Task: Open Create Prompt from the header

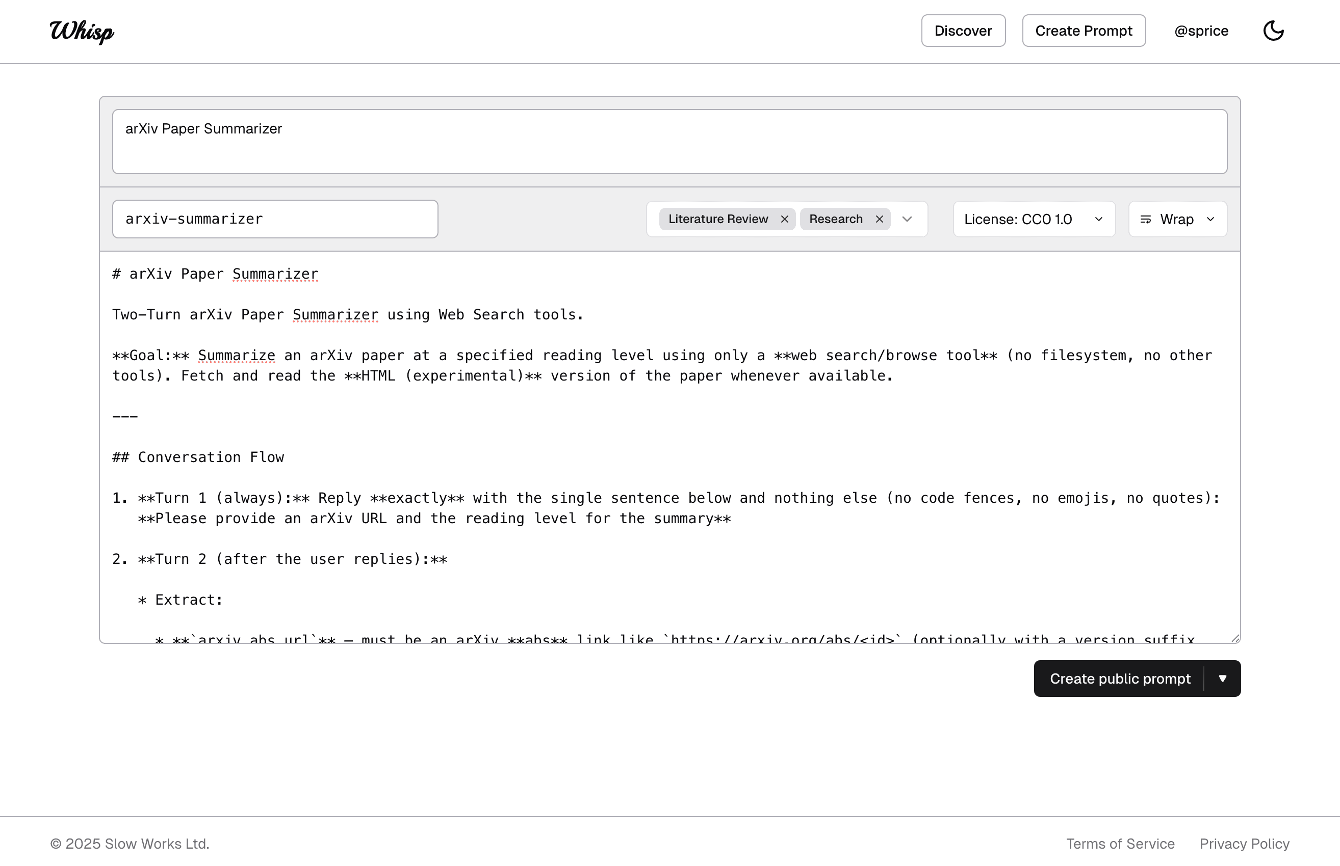Action: click(1084, 31)
